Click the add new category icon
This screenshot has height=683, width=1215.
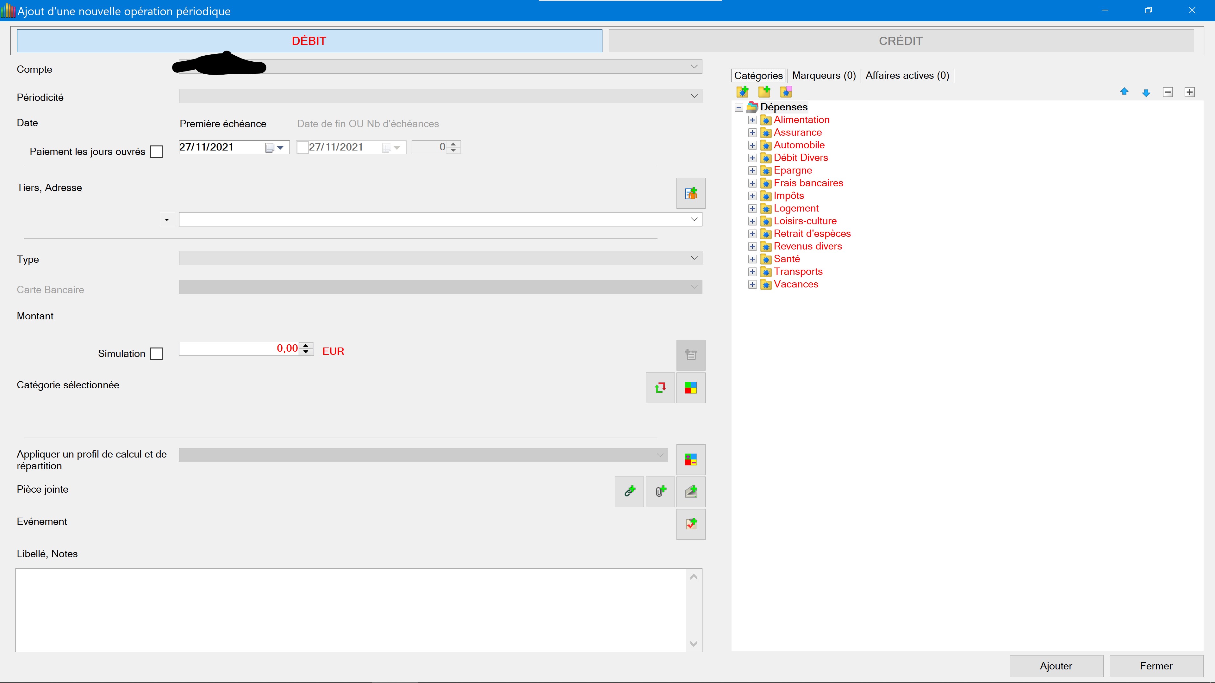coord(742,91)
